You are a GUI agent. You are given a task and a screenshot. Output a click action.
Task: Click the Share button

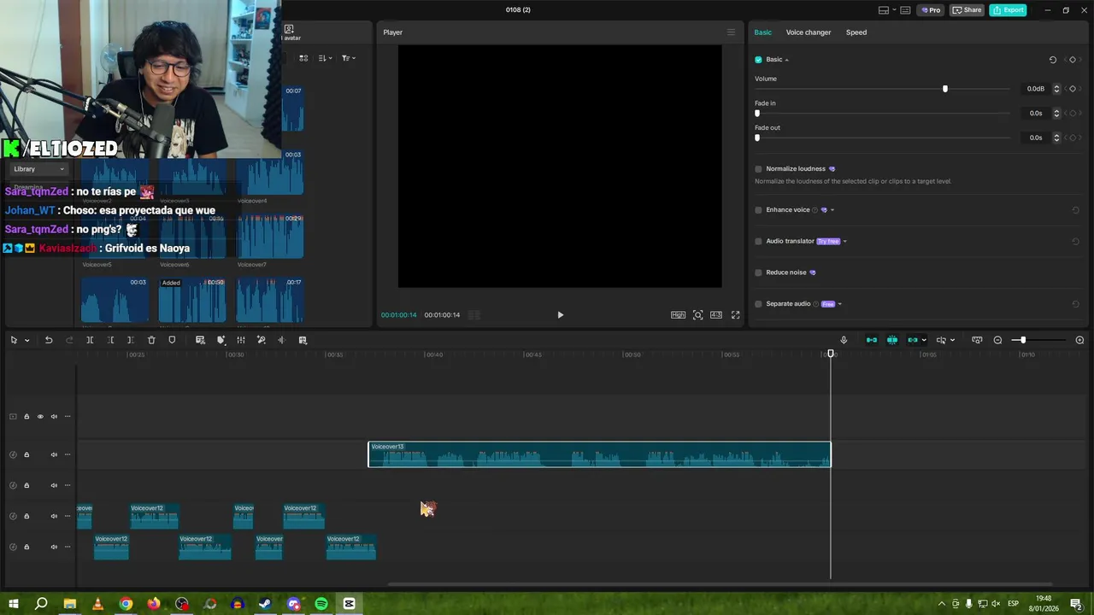[968, 10]
